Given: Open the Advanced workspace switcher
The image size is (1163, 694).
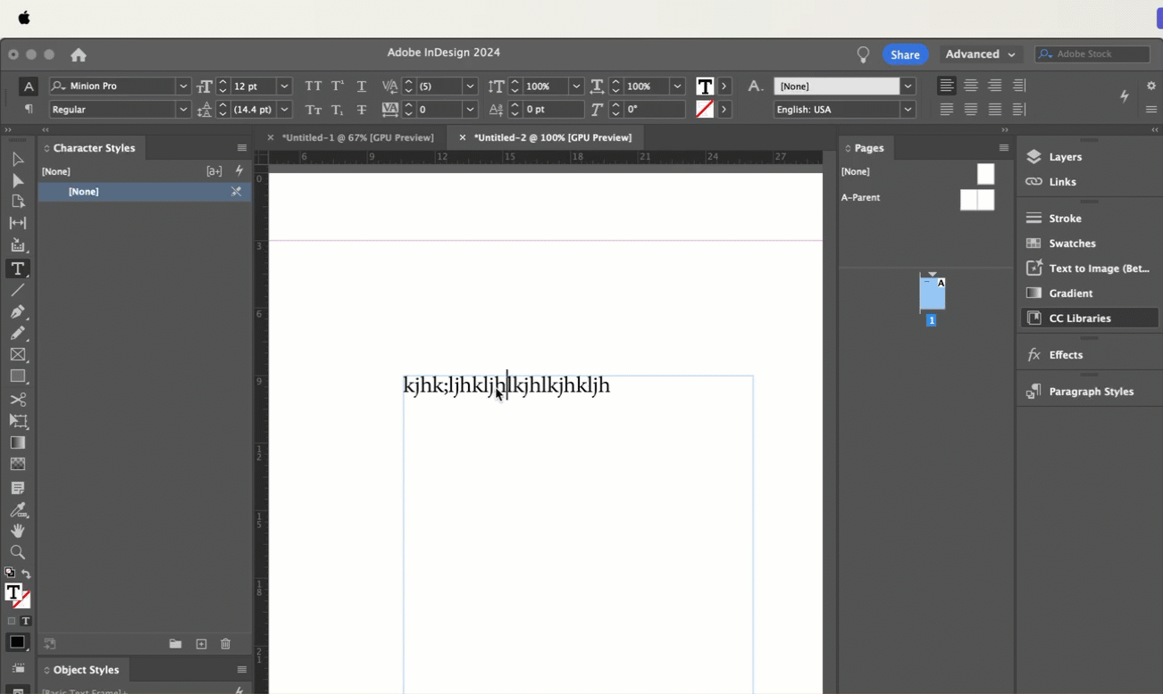Looking at the screenshot, I should pos(980,54).
